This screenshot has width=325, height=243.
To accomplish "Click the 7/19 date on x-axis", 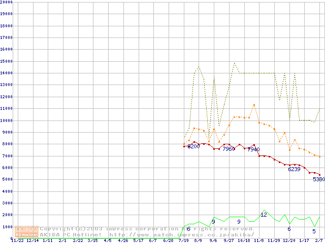I will [x=183, y=240].
